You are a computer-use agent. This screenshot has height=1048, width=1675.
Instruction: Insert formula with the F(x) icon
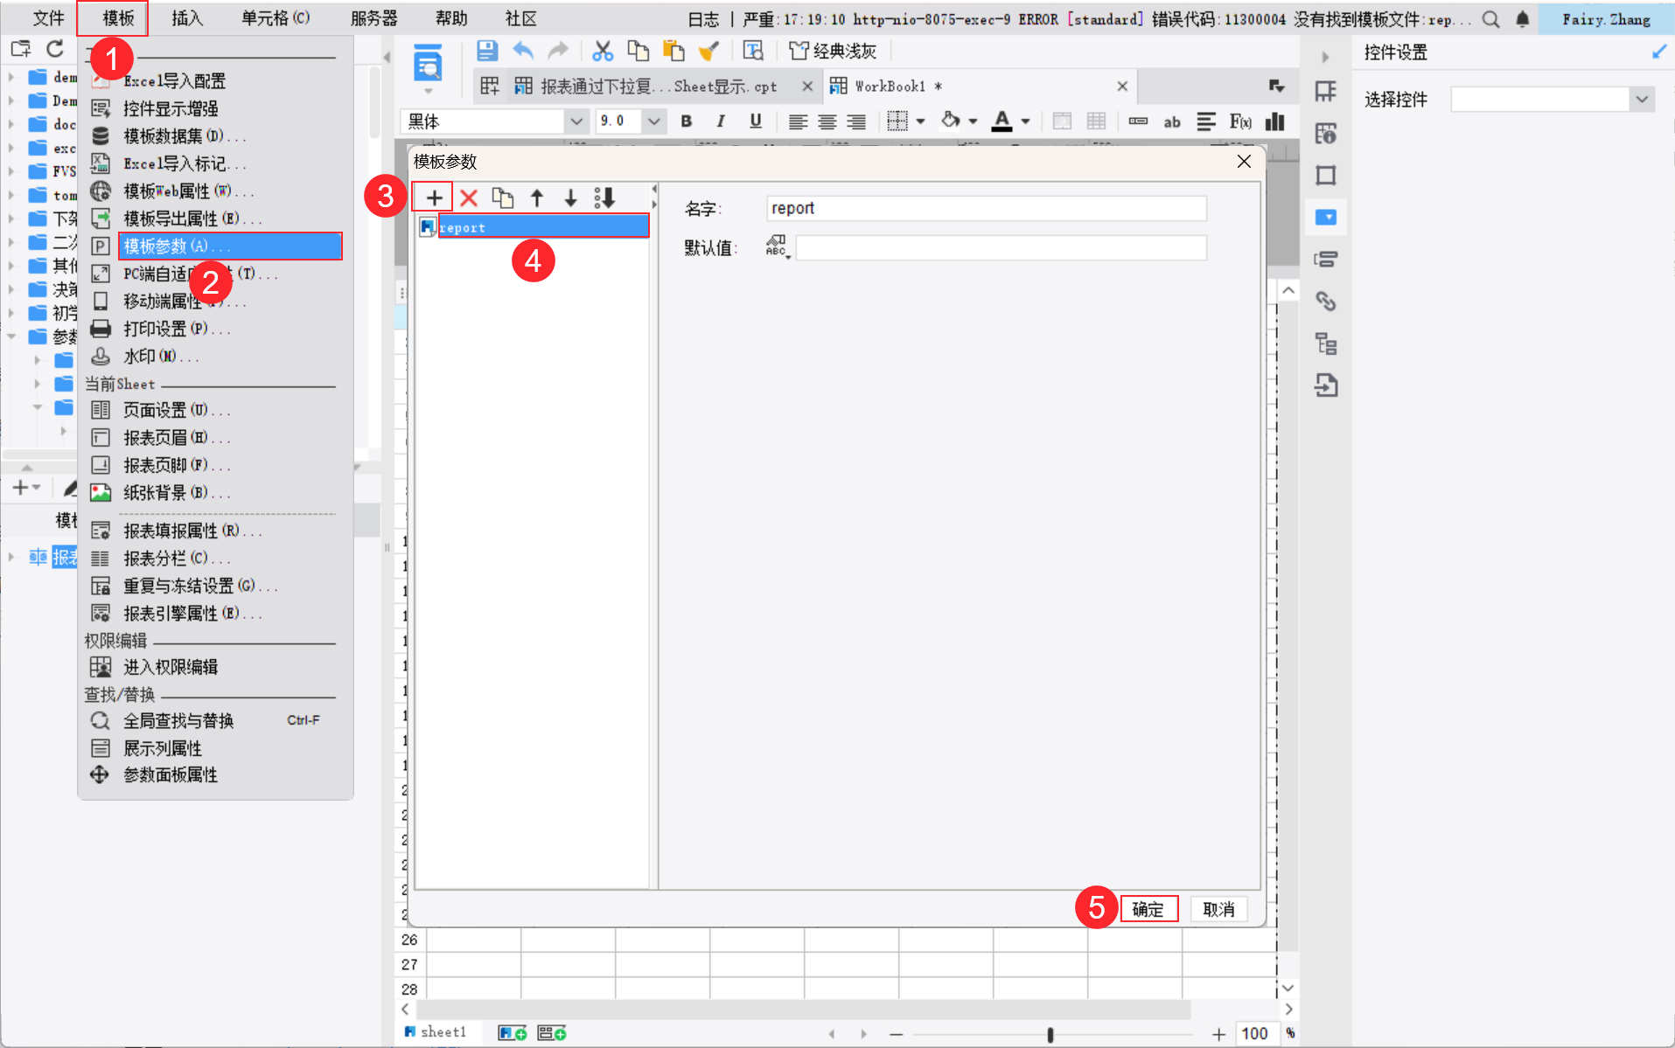(x=1240, y=121)
